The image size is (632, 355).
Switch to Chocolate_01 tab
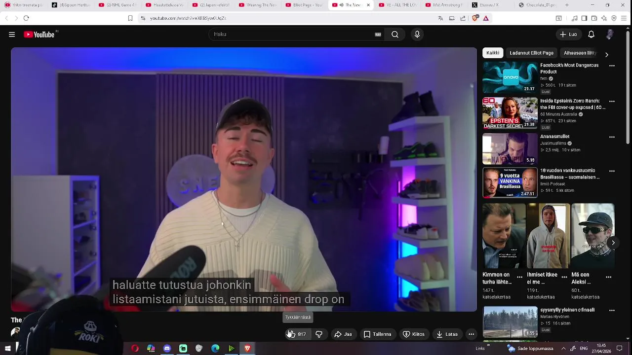(537, 5)
